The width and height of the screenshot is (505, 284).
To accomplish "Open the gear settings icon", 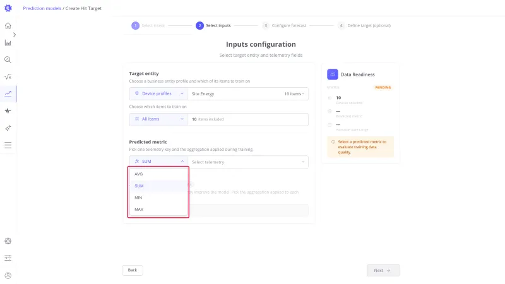I will coord(8,241).
